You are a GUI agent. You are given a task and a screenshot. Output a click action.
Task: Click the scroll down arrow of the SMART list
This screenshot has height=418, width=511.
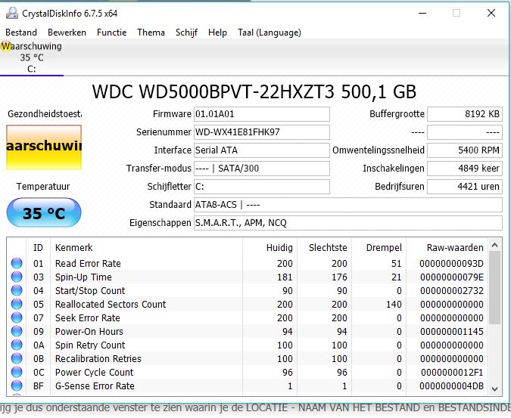click(x=494, y=389)
